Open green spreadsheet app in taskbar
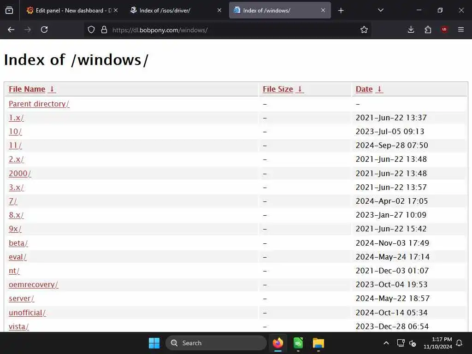The height and width of the screenshot is (354, 472). point(298,343)
